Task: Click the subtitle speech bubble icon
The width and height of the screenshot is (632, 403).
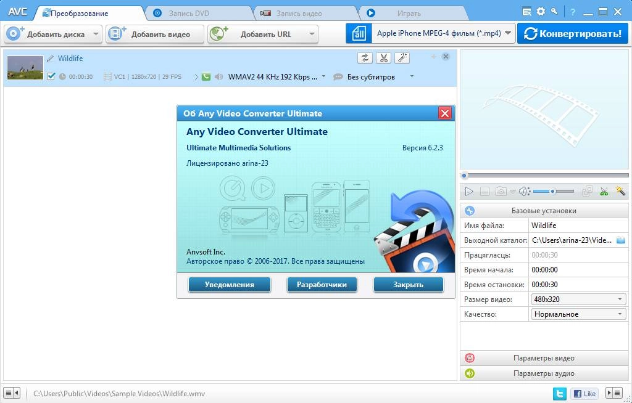Action: tap(338, 76)
